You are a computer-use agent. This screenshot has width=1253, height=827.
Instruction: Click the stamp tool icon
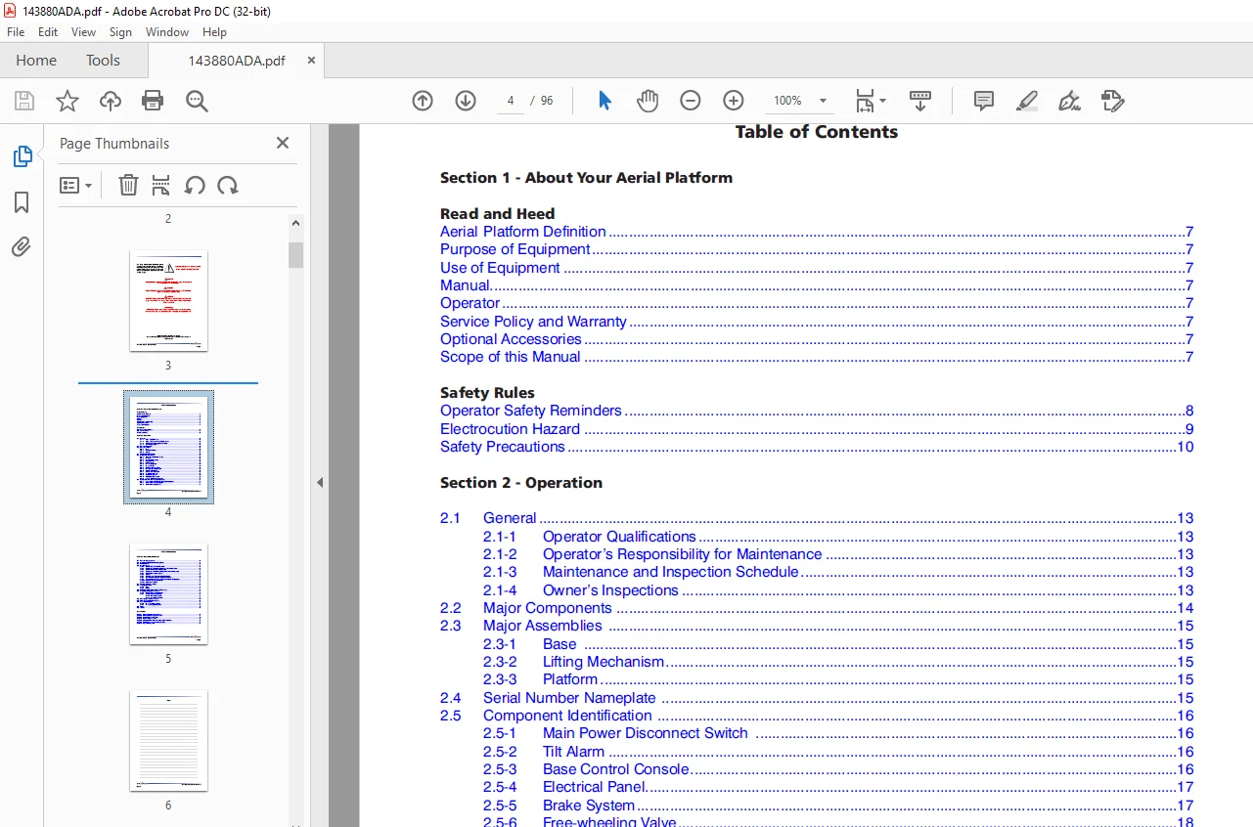[1112, 101]
